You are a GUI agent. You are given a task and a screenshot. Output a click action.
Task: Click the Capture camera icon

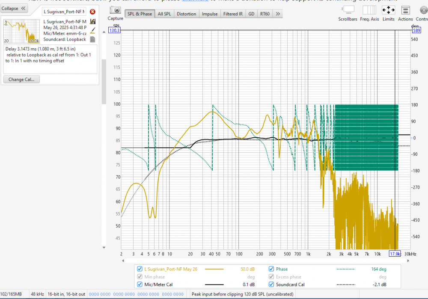click(115, 10)
